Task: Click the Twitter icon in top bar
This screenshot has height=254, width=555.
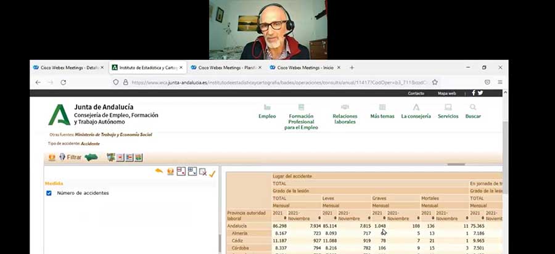Action: coord(480,93)
